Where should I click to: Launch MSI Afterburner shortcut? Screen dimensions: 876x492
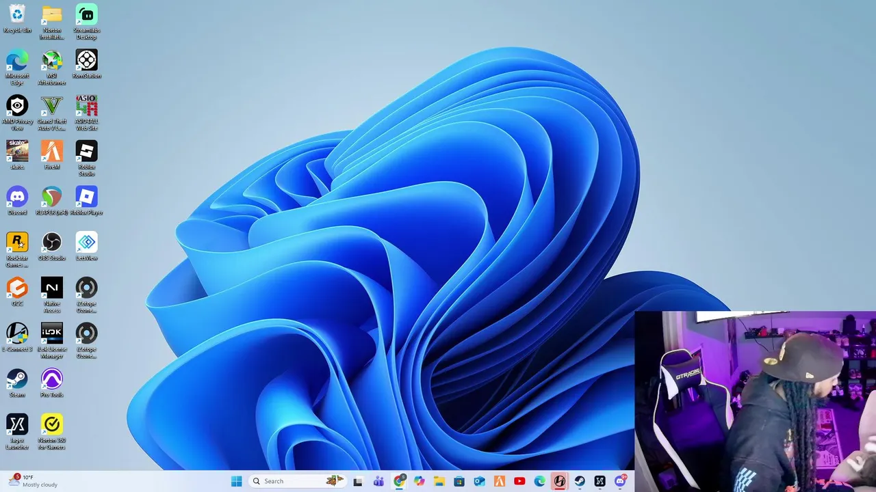tap(52, 68)
